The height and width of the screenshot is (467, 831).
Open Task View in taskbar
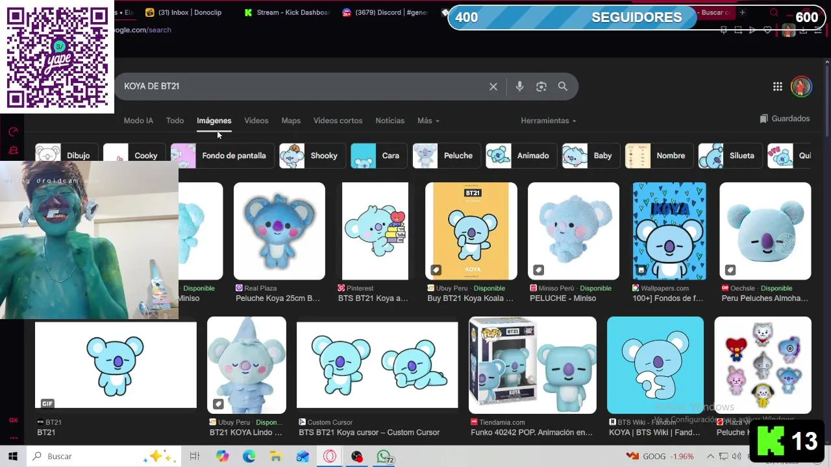click(194, 457)
